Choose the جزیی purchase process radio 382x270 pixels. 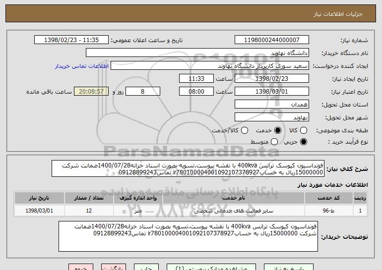point(304,142)
